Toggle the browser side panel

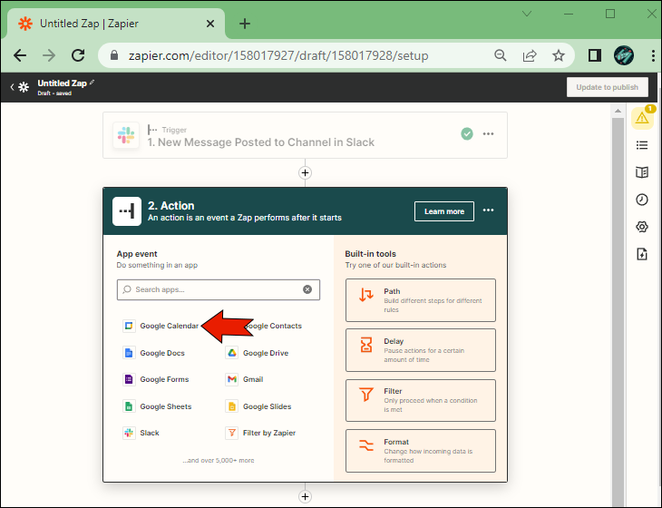595,55
